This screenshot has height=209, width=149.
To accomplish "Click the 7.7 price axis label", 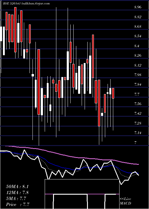I will [137, 94].
